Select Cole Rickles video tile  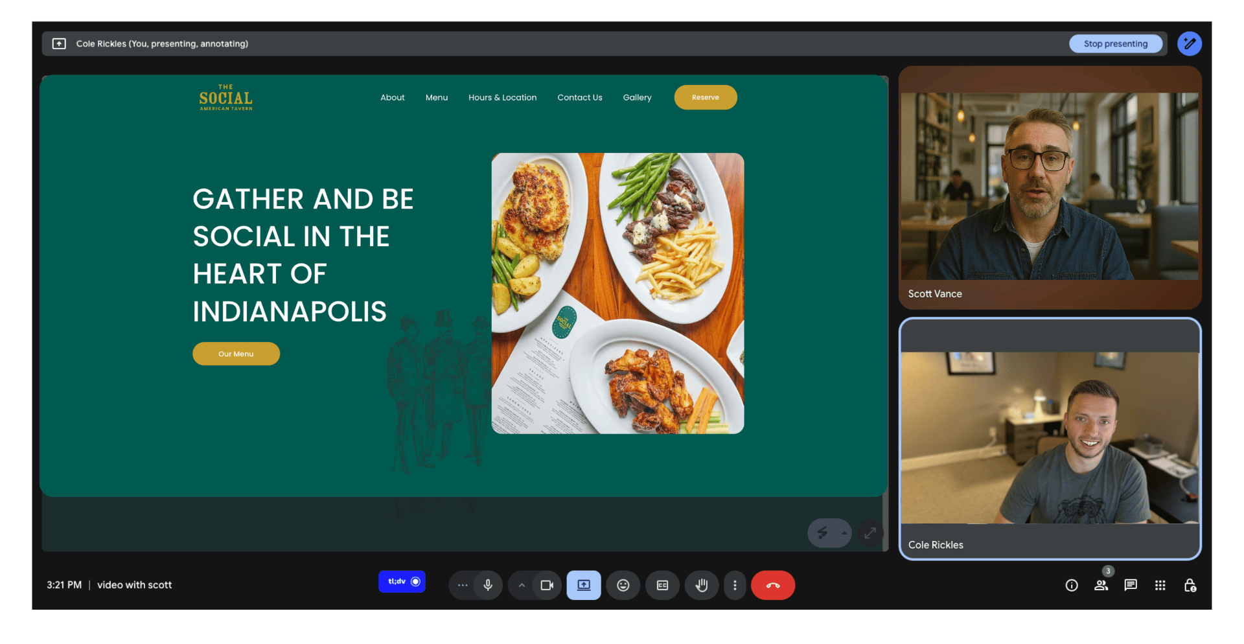point(1050,439)
